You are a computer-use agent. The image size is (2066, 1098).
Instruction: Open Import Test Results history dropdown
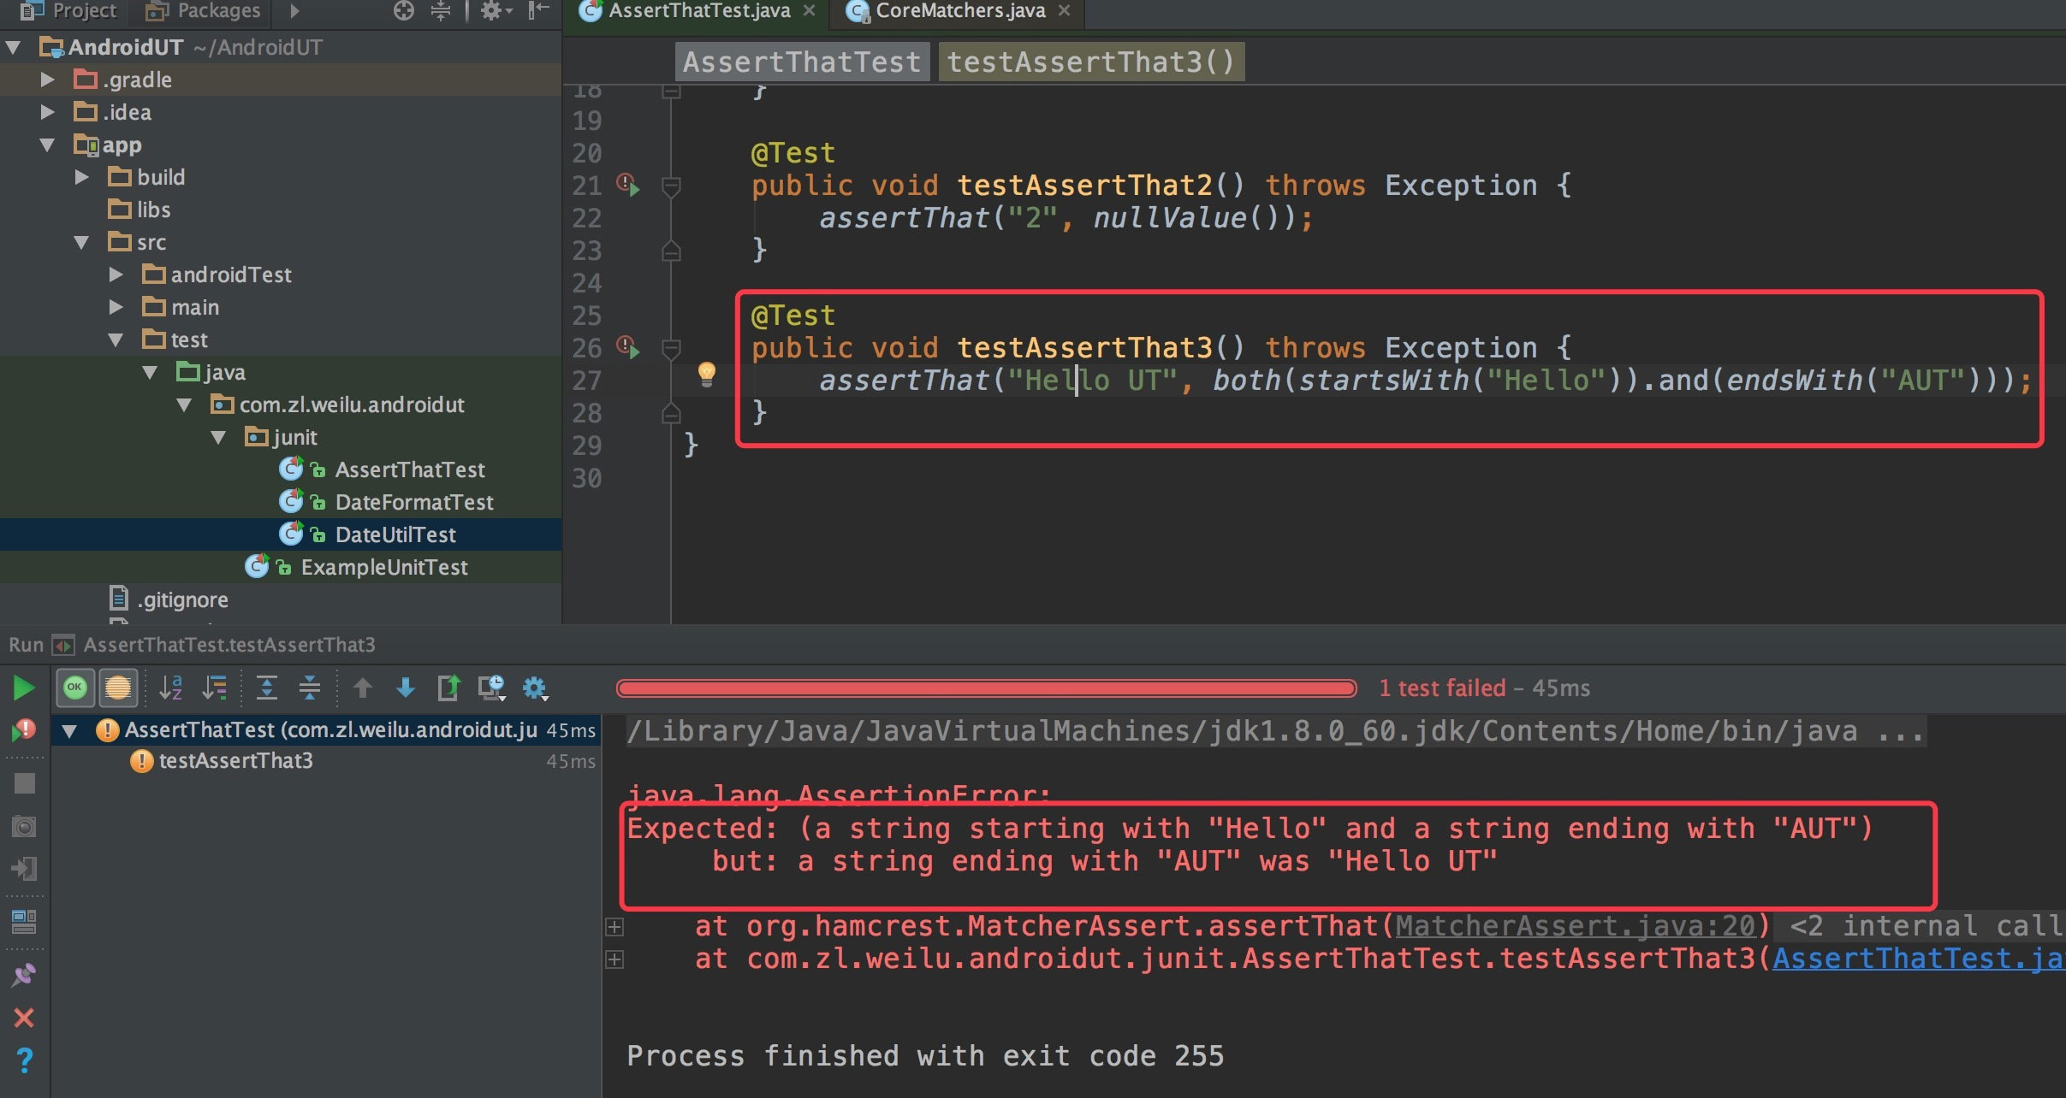click(492, 688)
